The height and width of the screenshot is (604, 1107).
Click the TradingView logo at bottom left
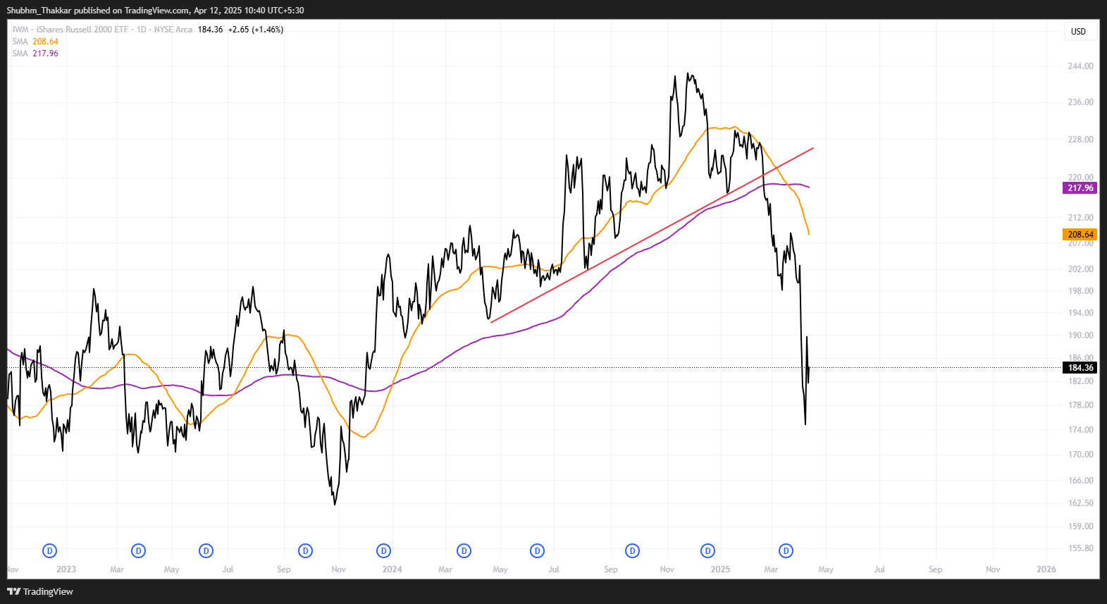tap(40, 591)
